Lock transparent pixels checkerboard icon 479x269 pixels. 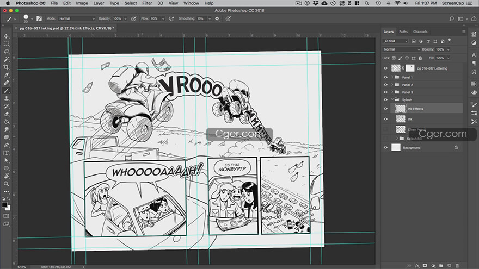[x=394, y=58]
